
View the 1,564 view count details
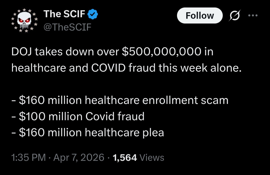[125, 158]
